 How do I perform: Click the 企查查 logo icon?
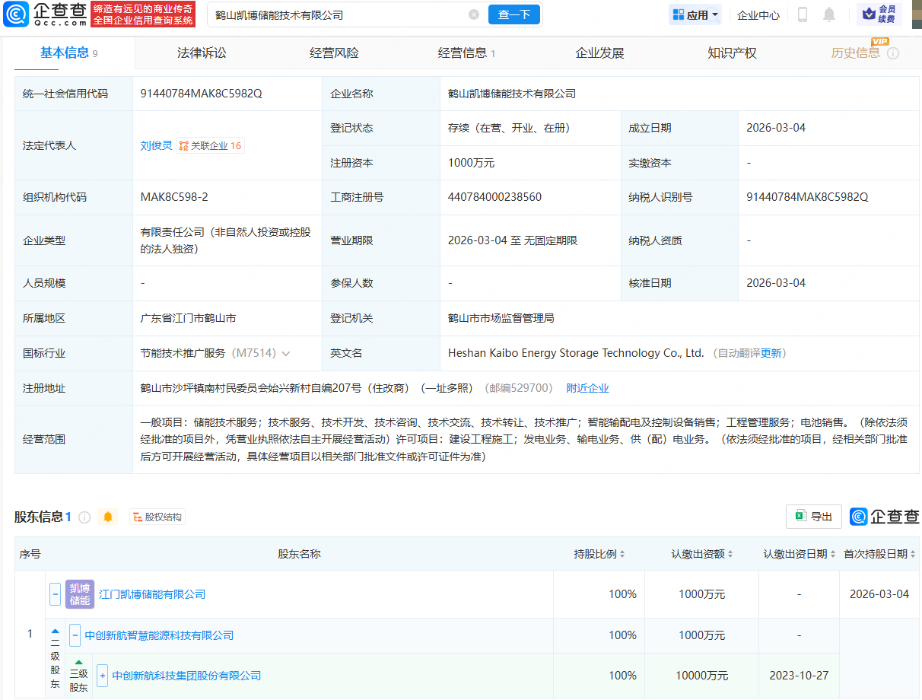(15, 14)
